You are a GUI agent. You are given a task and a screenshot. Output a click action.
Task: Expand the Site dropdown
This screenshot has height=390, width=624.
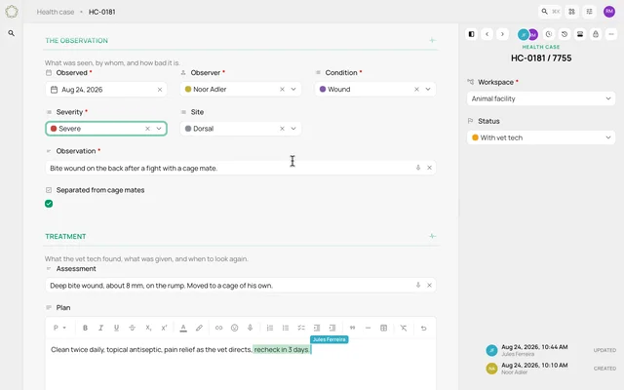coord(293,129)
